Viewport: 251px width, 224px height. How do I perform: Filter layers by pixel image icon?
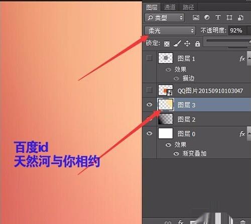pos(196,18)
